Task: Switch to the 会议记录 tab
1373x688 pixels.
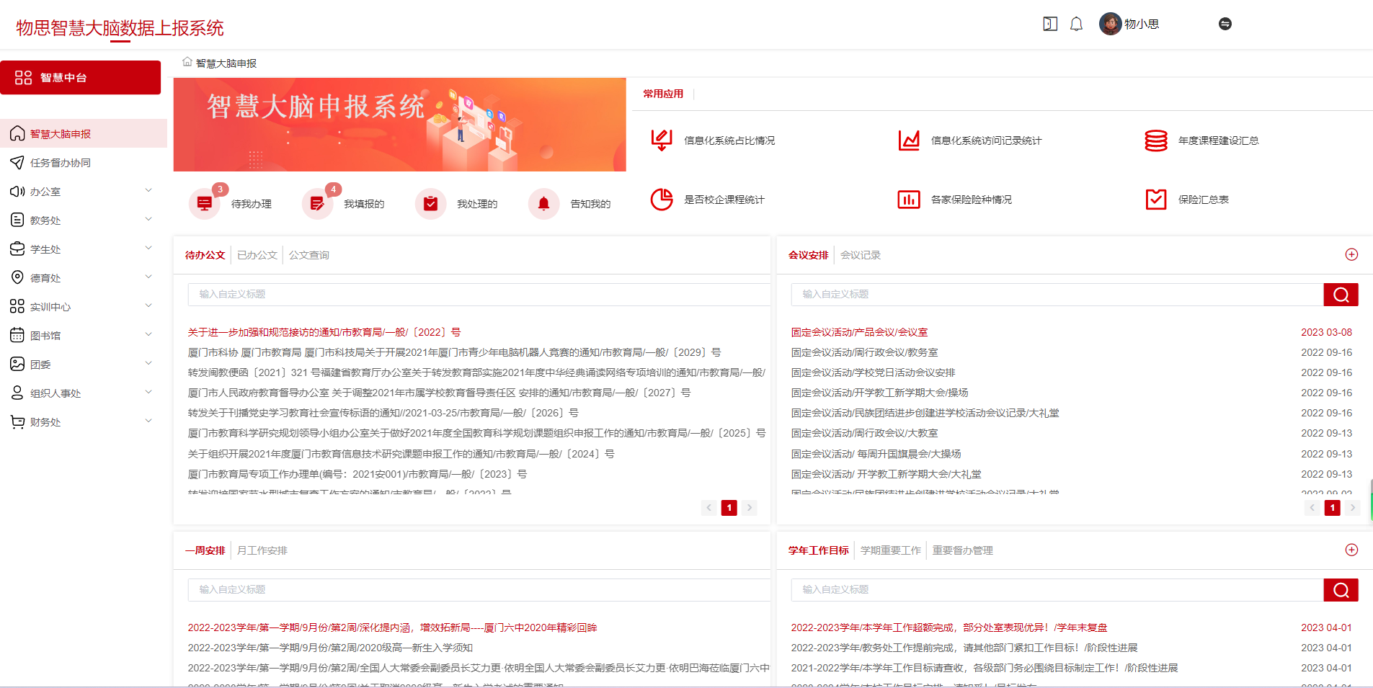Action: click(861, 254)
